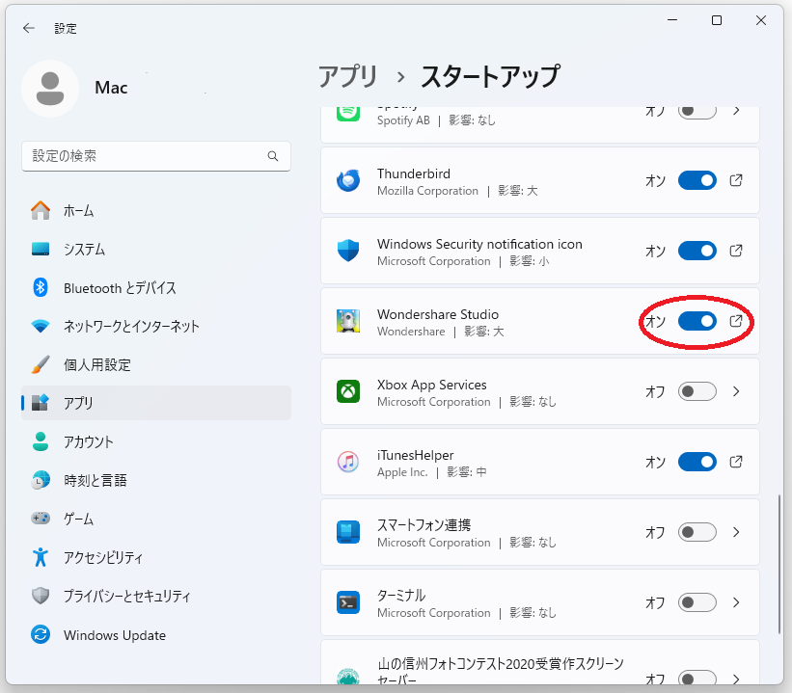Turn off Thunderbird startup toggle
The width and height of the screenshot is (792, 693).
click(x=697, y=180)
